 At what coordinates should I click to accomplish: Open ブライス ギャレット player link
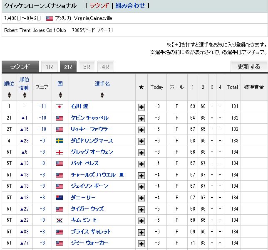coord(91,232)
